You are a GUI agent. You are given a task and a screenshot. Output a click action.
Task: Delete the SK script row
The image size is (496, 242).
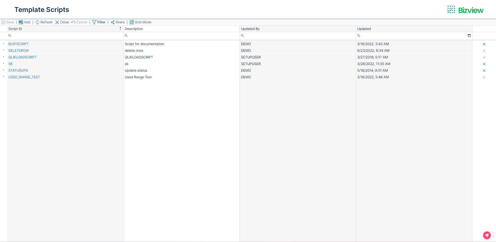click(484, 64)
